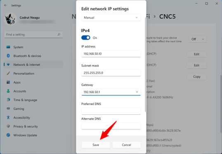Open the Accounts settings category
This screenshot has width=222, height=154.
pyautogui.click(x=33, y=91)
